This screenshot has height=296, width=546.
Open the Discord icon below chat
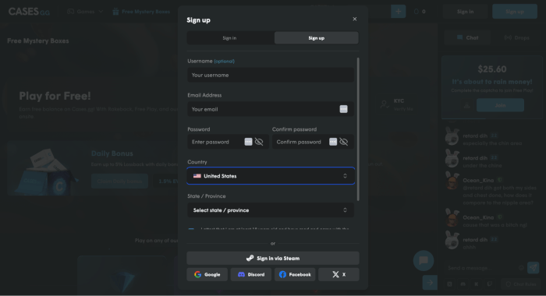463,284
